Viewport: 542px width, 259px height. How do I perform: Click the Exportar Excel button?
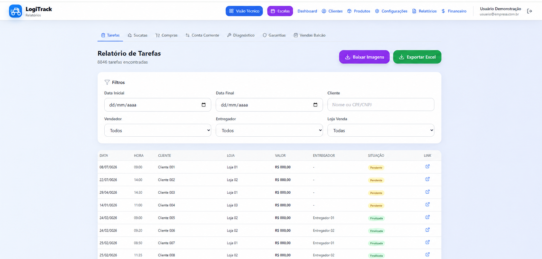click(417, 57)
